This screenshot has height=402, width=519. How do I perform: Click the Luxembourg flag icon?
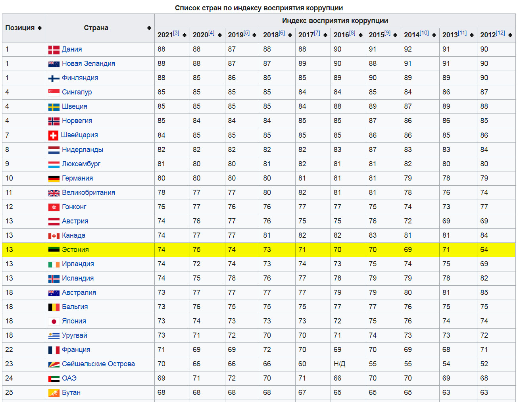[x=54, y=164]
